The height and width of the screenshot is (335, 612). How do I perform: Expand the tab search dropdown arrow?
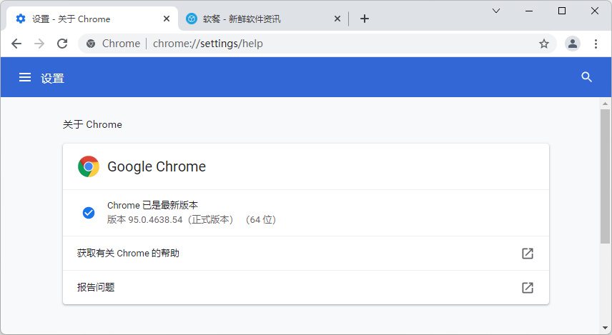pos(496,11)
